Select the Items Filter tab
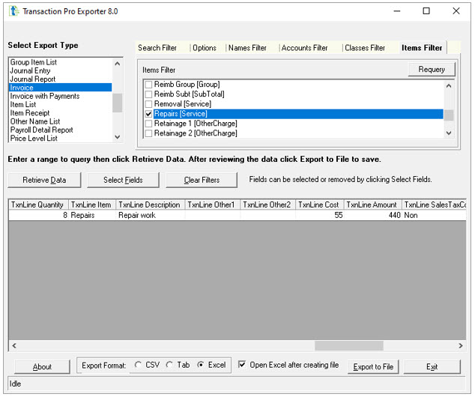475x397 pixels. [422, 48]
